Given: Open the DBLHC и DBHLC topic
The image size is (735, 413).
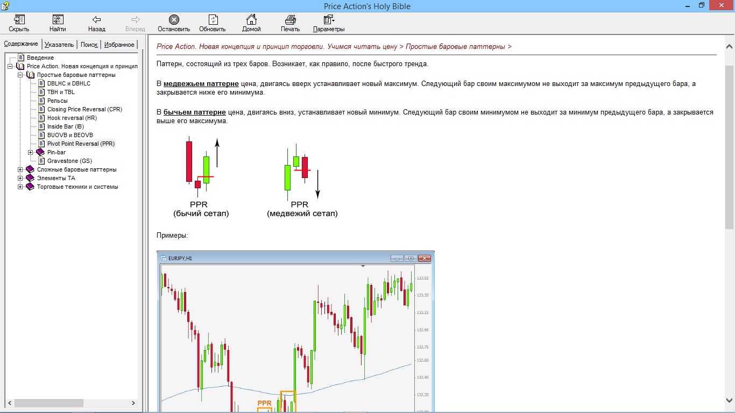Looking at the screenshot, I should click(69, 83).
